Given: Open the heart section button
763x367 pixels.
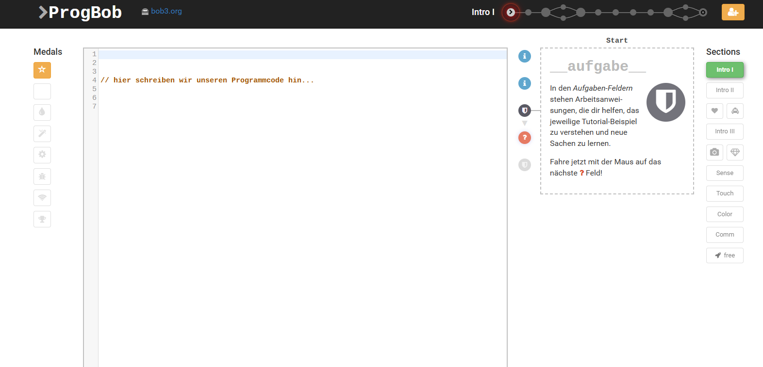Looking at the screenshot, I should coord(714,111).
